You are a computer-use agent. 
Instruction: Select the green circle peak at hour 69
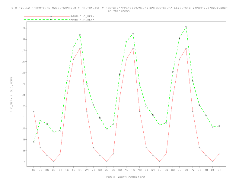186,27
